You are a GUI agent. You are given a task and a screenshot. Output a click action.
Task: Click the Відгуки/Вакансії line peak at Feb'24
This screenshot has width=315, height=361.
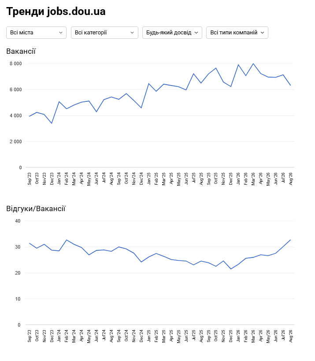[67, 240]
